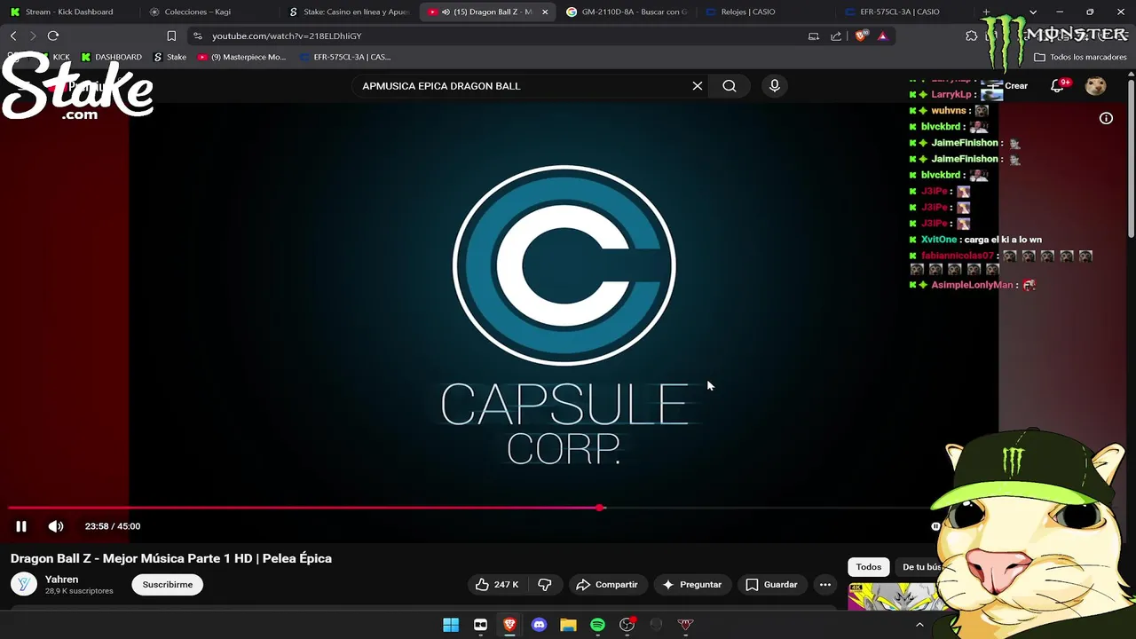
Task: Open File Explorer from the taskbar
Action: click(568, 625)
